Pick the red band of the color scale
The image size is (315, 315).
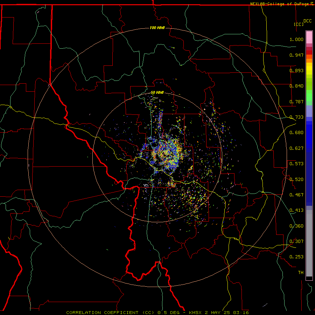[309, 52]
